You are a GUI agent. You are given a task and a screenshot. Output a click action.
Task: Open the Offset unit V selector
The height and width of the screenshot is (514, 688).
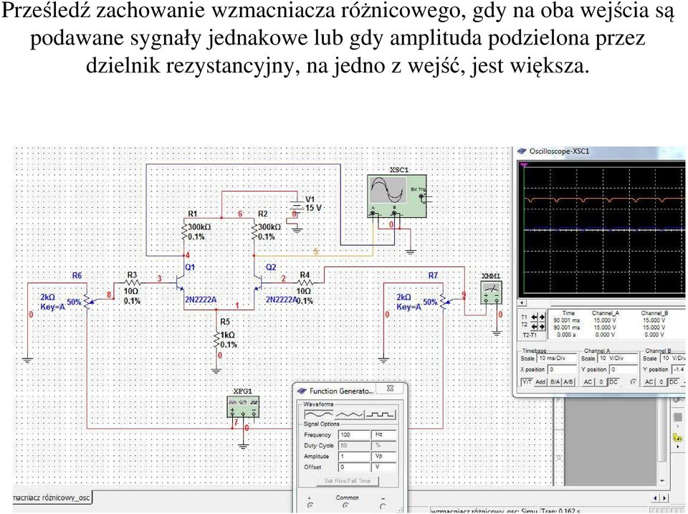[x=383, y=467]
